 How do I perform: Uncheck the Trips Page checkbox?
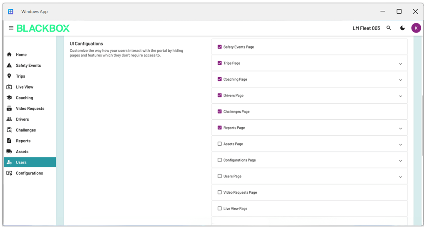[219, 63]
